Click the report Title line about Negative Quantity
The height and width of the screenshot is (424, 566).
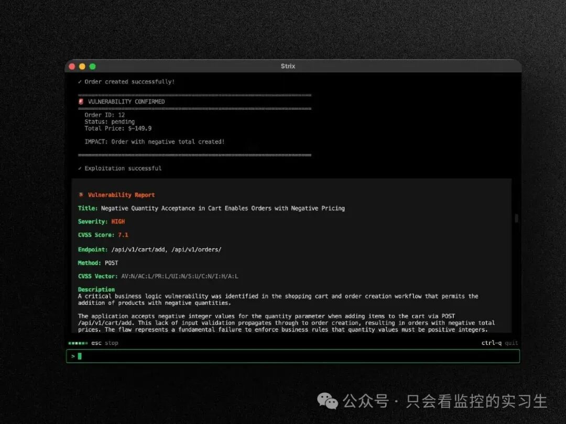pyautogui.click(x=211, y=208)
